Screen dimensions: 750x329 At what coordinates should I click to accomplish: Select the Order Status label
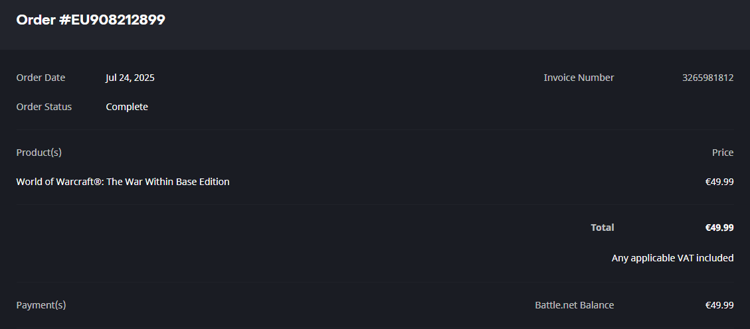(x=44, y=107)
